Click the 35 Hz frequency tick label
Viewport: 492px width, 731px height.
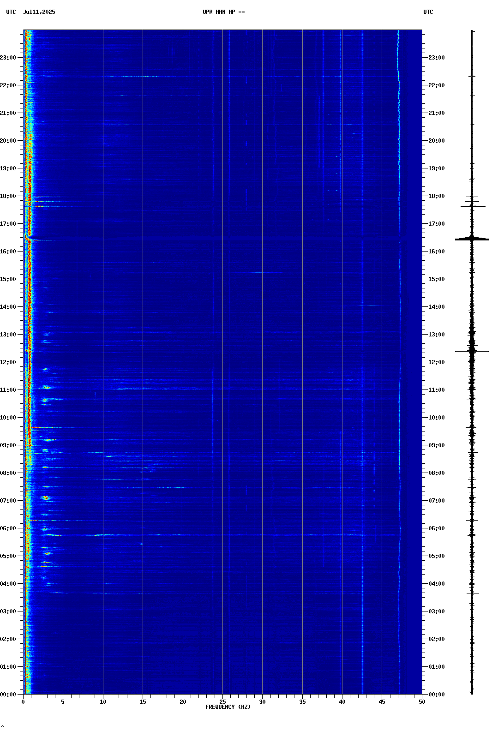(302, 702)
